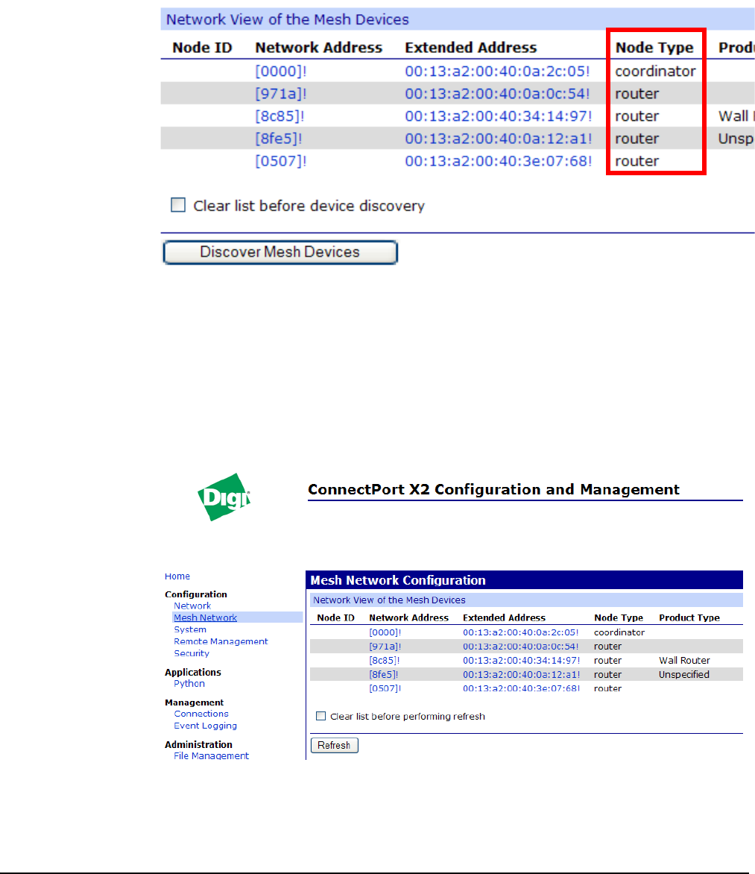Click the Discover Mesh Devices button
This screenshot has width=755, height=874.
click(x=280, y=252)
